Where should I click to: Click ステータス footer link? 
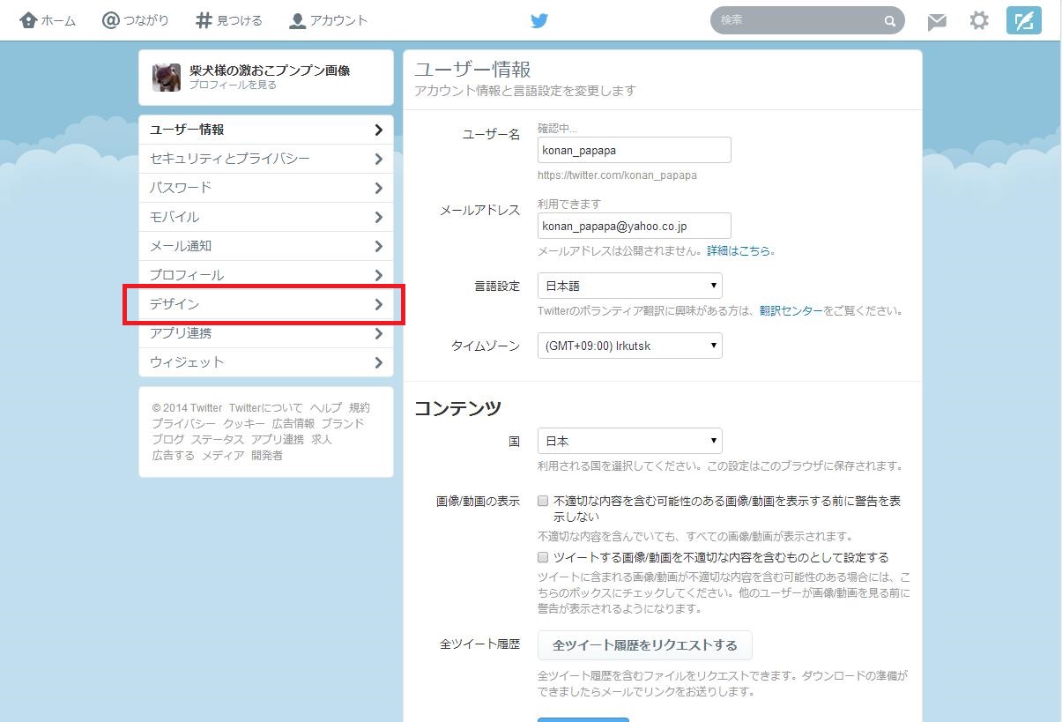tap(218, 439)
